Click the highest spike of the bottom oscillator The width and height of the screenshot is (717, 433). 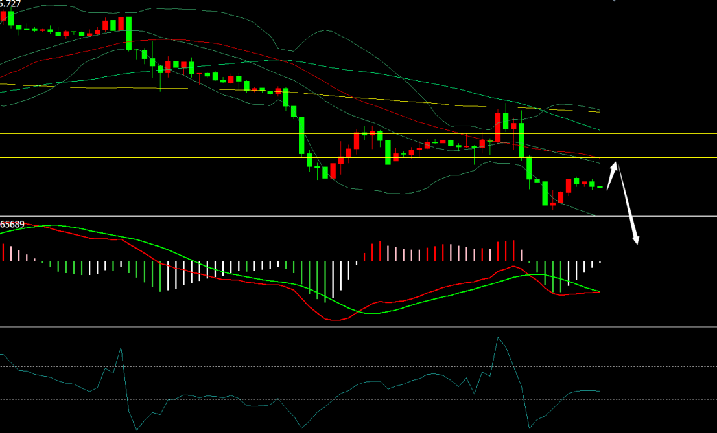pos(497,338)
